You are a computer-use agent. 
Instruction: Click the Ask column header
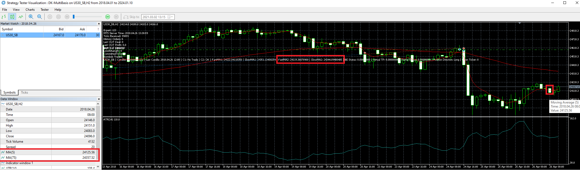click(x=76, y=29)
